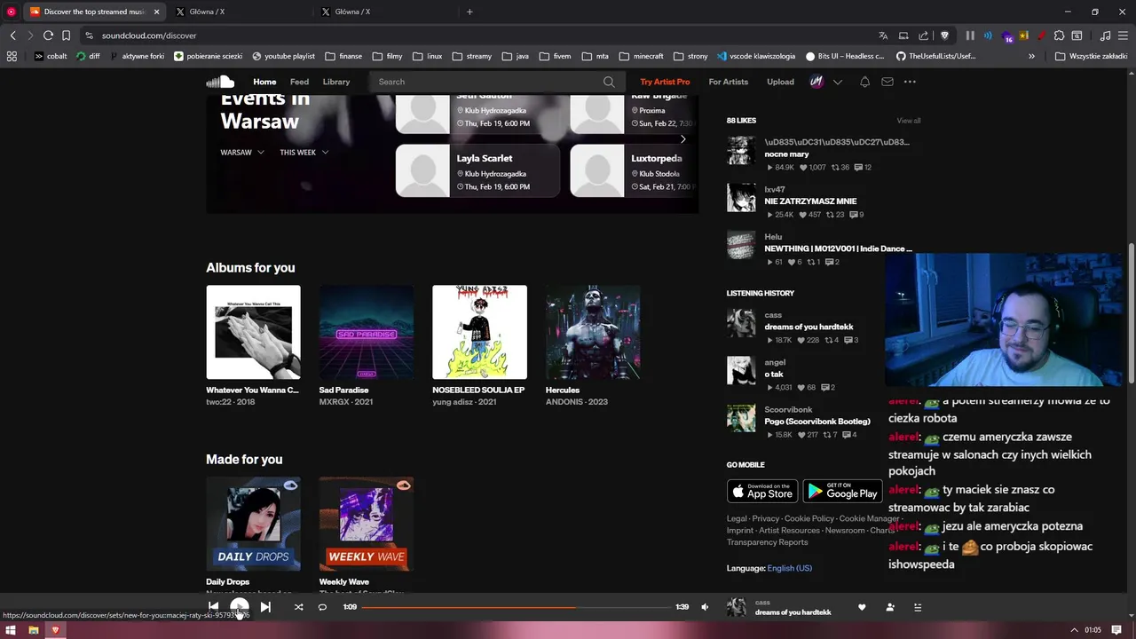Image resolution: width=1136 pixels, height=639 pixels.
Task: Open the Daily Drops playlist
Action: click(253, 524)
